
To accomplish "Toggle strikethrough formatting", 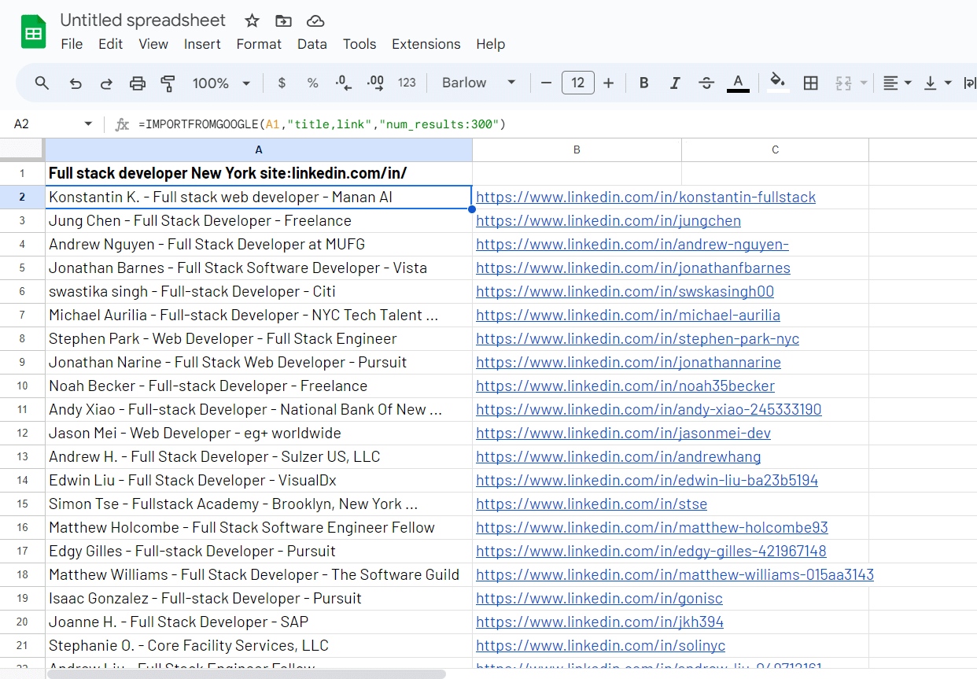I will pyautogui.click(x=706, y=83).
